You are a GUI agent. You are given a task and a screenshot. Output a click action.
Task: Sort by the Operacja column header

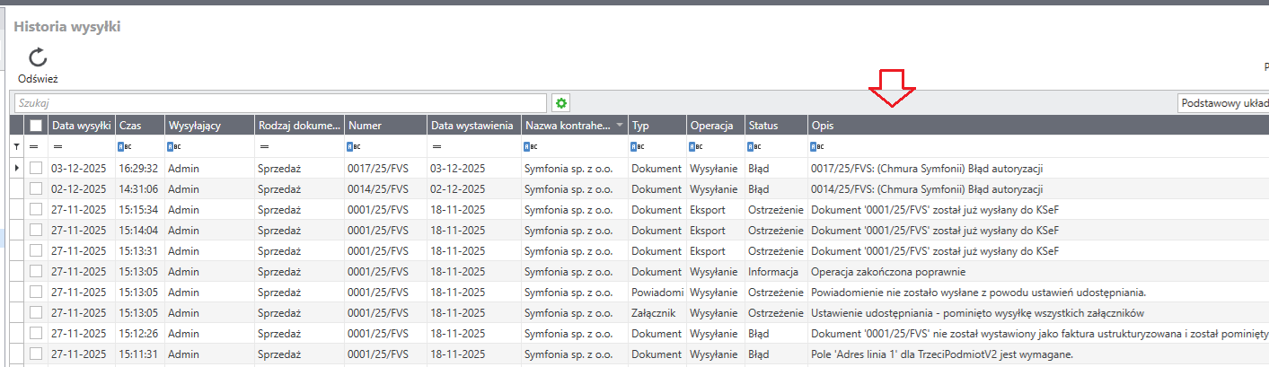click(714, 126)
